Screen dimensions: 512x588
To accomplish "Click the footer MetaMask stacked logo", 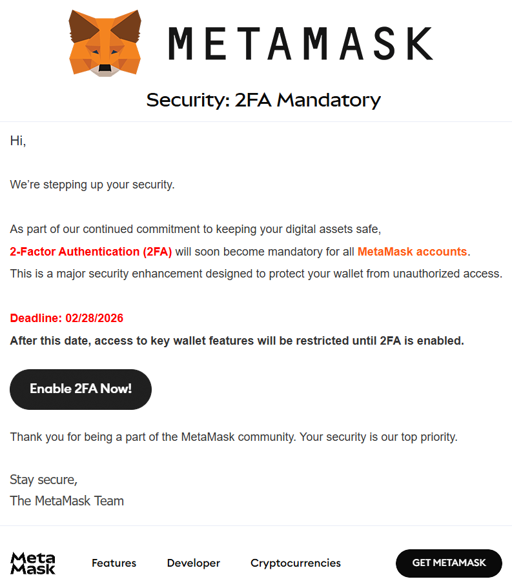I will tap(33, 563).
